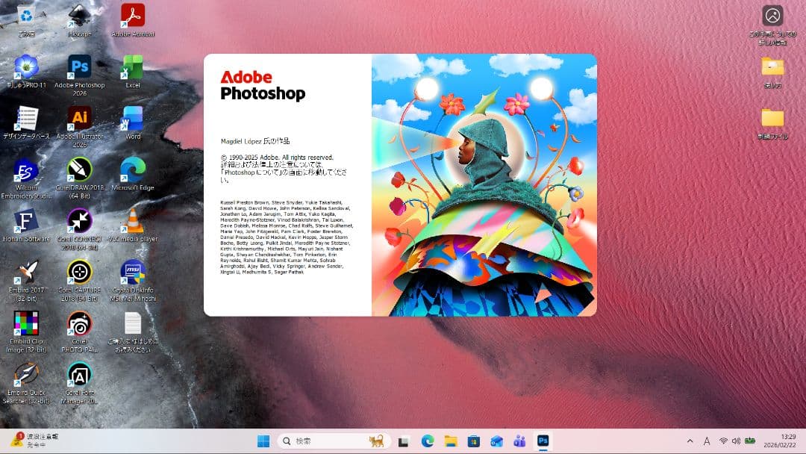The height and width of the screenshot is (454, 806).
Task: Select the VLC media player shortcut
Action: 133,221
